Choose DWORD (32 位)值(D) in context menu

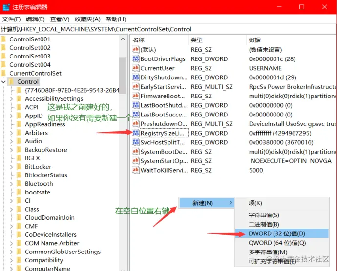(282, 233)
